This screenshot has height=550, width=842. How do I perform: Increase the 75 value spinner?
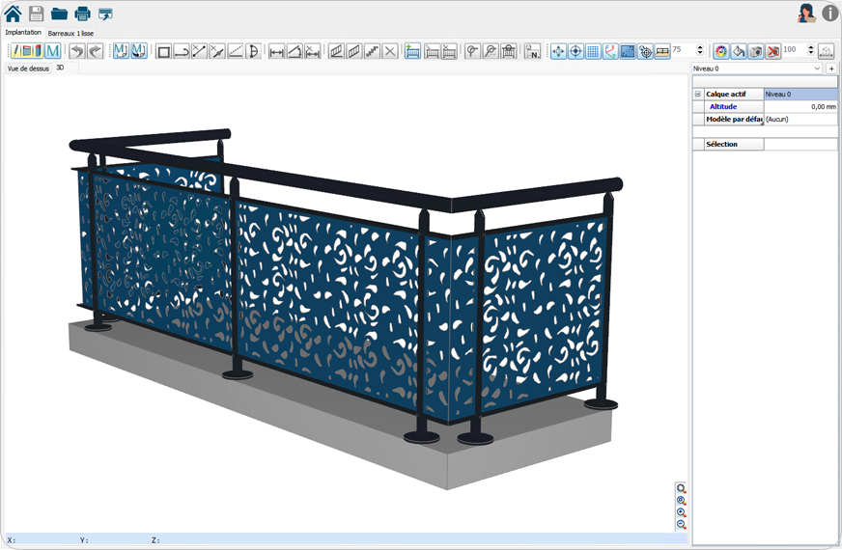(701, 47)
